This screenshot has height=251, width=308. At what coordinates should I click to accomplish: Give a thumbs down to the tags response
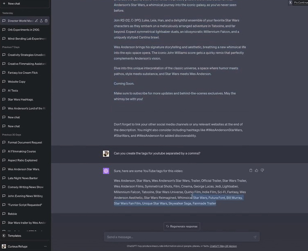(x=262, y=170)
